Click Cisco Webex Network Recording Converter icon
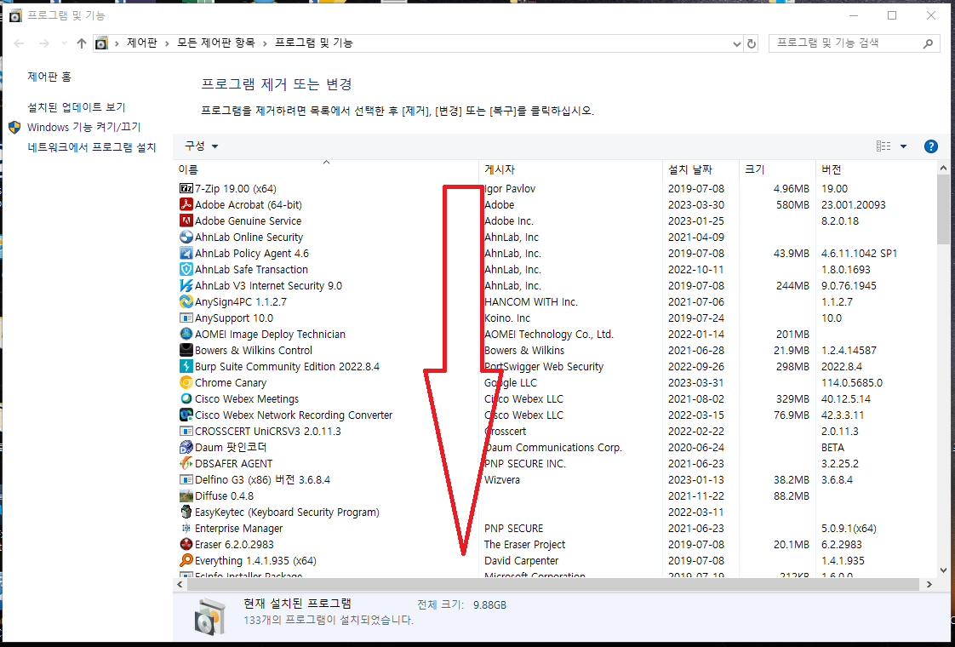 click(186, 415)
